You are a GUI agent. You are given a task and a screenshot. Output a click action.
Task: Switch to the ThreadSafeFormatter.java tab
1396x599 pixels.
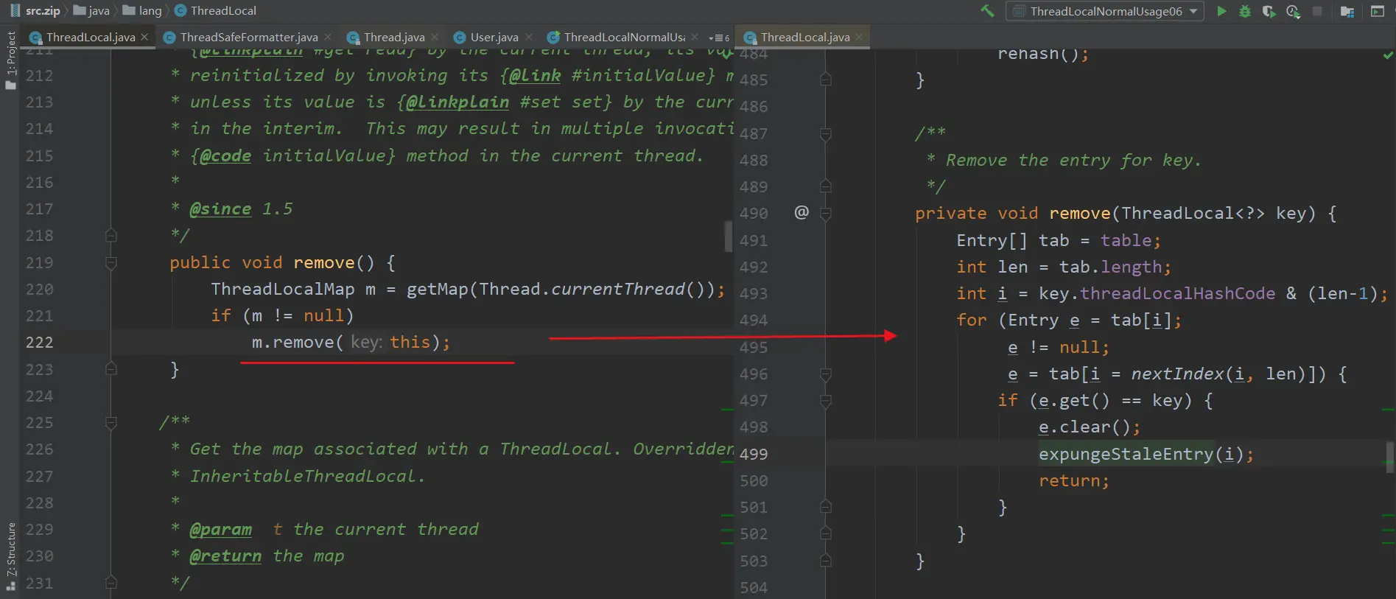pos(248,37)
